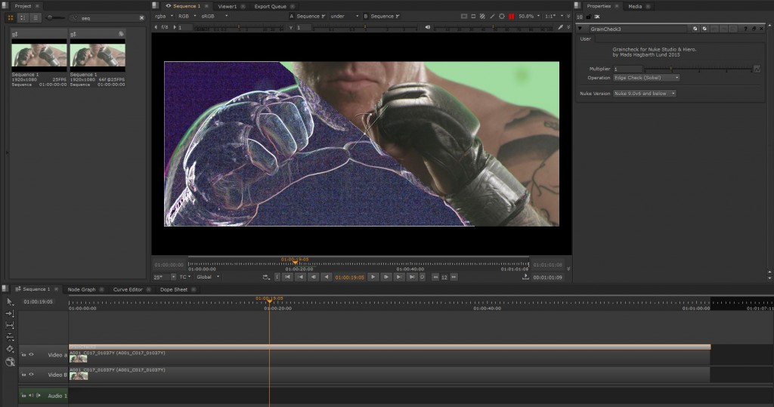Click the play backward button in viewer
Screen dimensions: 774x407
tap(327, 277)
